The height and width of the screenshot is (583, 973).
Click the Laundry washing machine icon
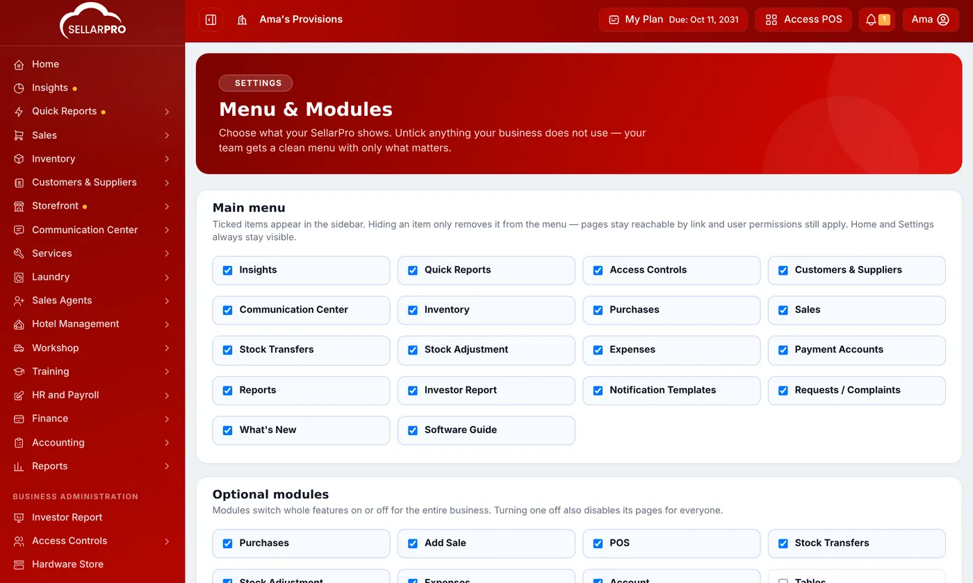[x=19, y=277]
